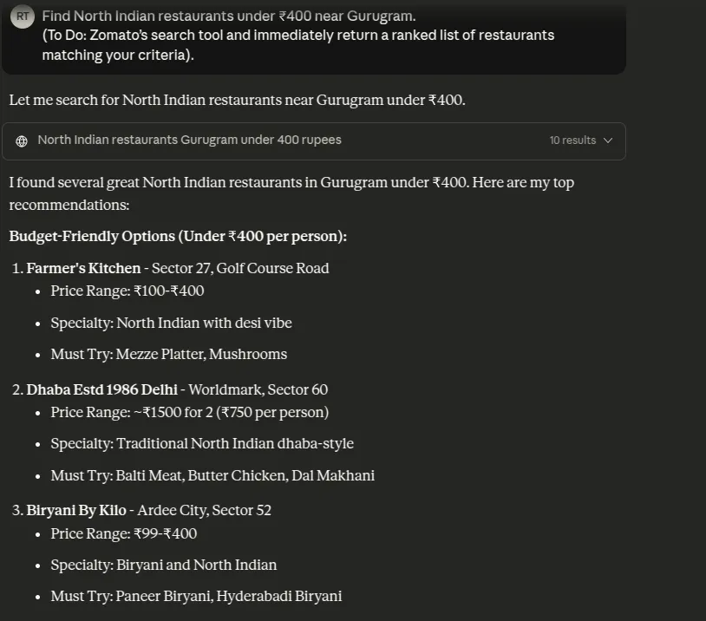This screenshot has height=621, width=706.
Task: Click the "I found several great" paragraph
Action: tap(291, 193)
